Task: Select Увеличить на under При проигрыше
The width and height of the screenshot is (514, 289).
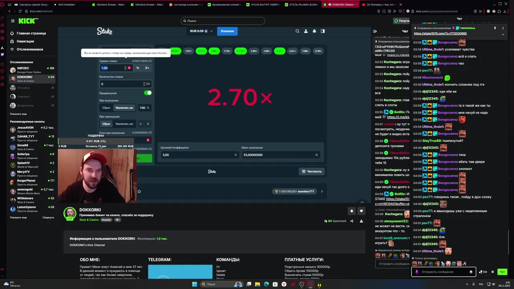Action: (x=124, y=124)
